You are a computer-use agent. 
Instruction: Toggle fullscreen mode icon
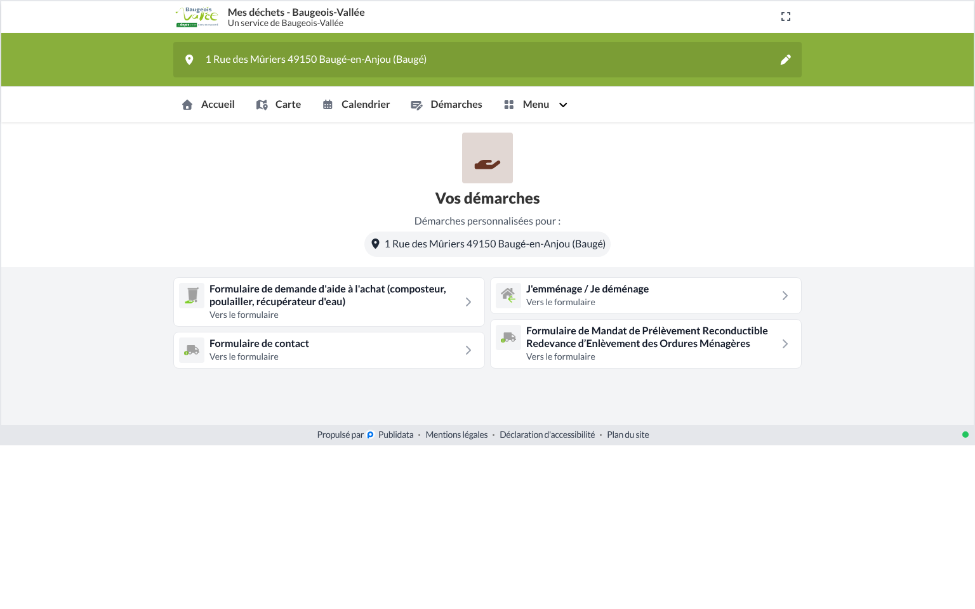pyautogui.click(x=786, y=16)
